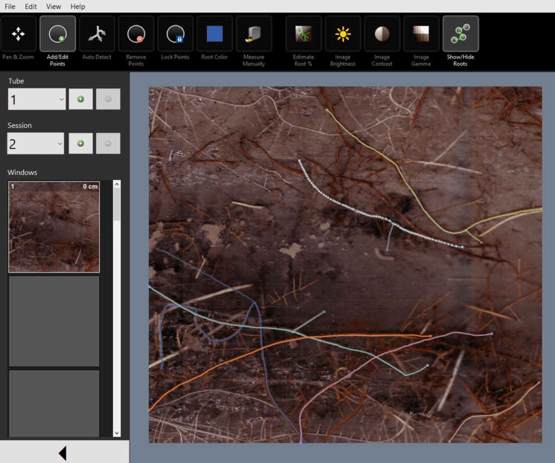Expand the Tube dropdown

click(x=37, y=99)
